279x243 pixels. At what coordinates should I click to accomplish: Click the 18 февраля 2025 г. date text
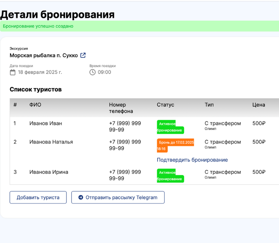tap(40, 72)
